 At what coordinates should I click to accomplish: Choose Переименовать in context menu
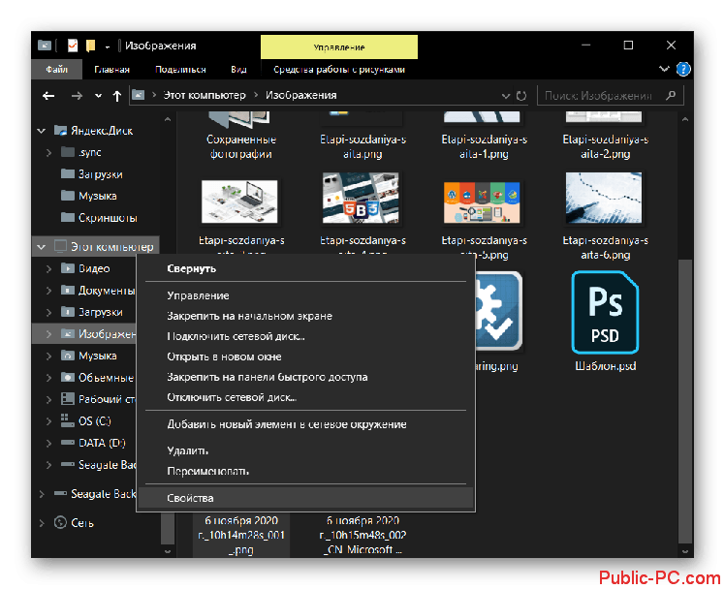click(x=305, y=471)
